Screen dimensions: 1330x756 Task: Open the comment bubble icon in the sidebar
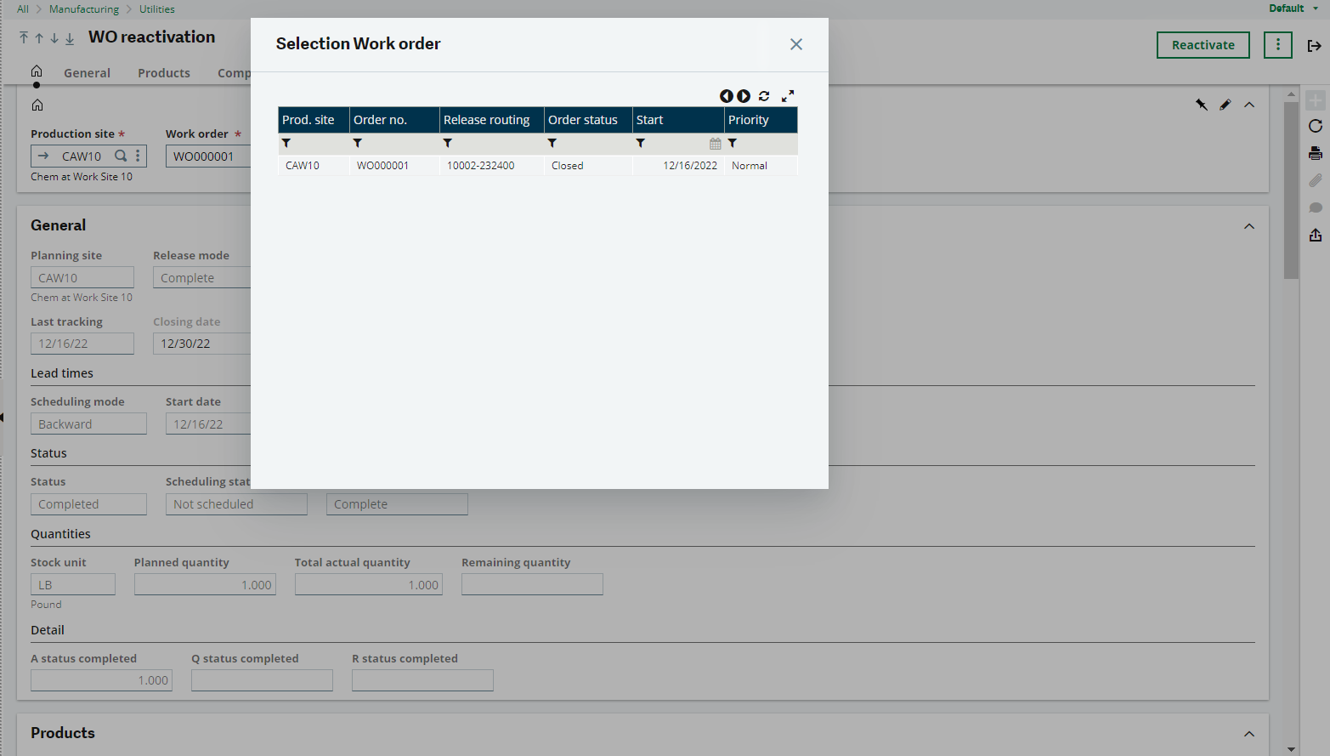[x=1316, y=207]
